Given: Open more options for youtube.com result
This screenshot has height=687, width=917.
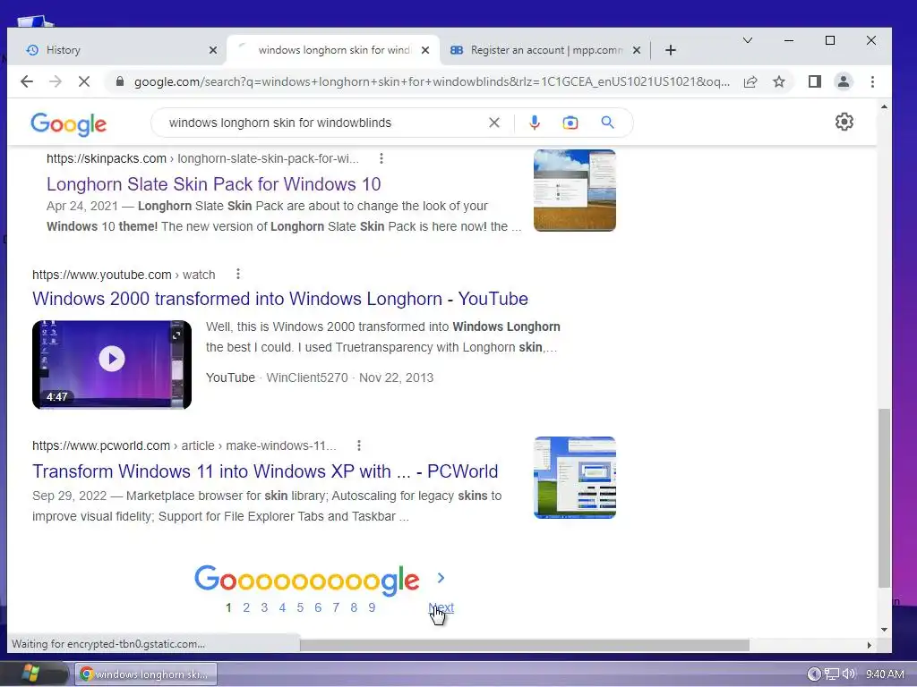Looking at the screenshot, I should pos(238,274).
